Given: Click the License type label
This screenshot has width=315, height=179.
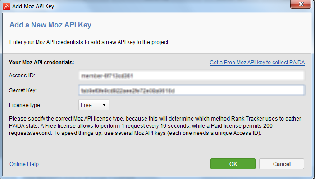Looking at the screenshot, I should 25,105.
